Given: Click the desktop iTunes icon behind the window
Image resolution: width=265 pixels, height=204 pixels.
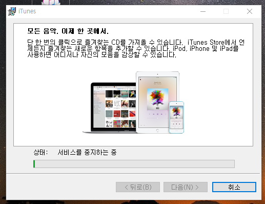Looking at the screenshot, I should (x=51, y=3).
